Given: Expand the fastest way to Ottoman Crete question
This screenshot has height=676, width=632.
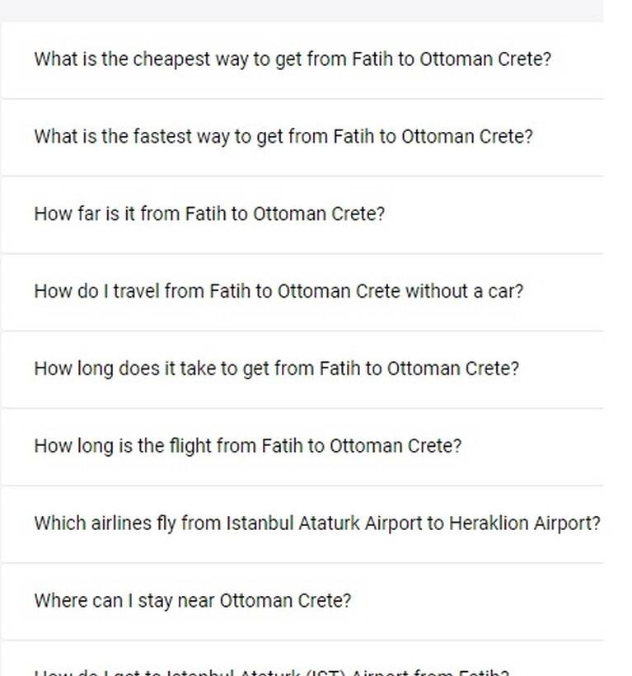Looking at the screenshot, I should point(283,137).
